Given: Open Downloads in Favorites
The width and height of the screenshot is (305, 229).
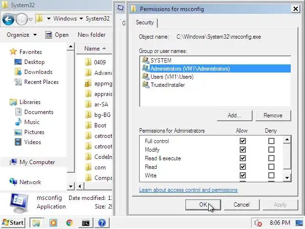Looking at the screenshot, I should click(33, 72).
